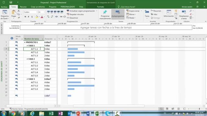This screenshot has height=116, width=207.
Task: Click the Programar manualmente pin icon
Action: 105,12
